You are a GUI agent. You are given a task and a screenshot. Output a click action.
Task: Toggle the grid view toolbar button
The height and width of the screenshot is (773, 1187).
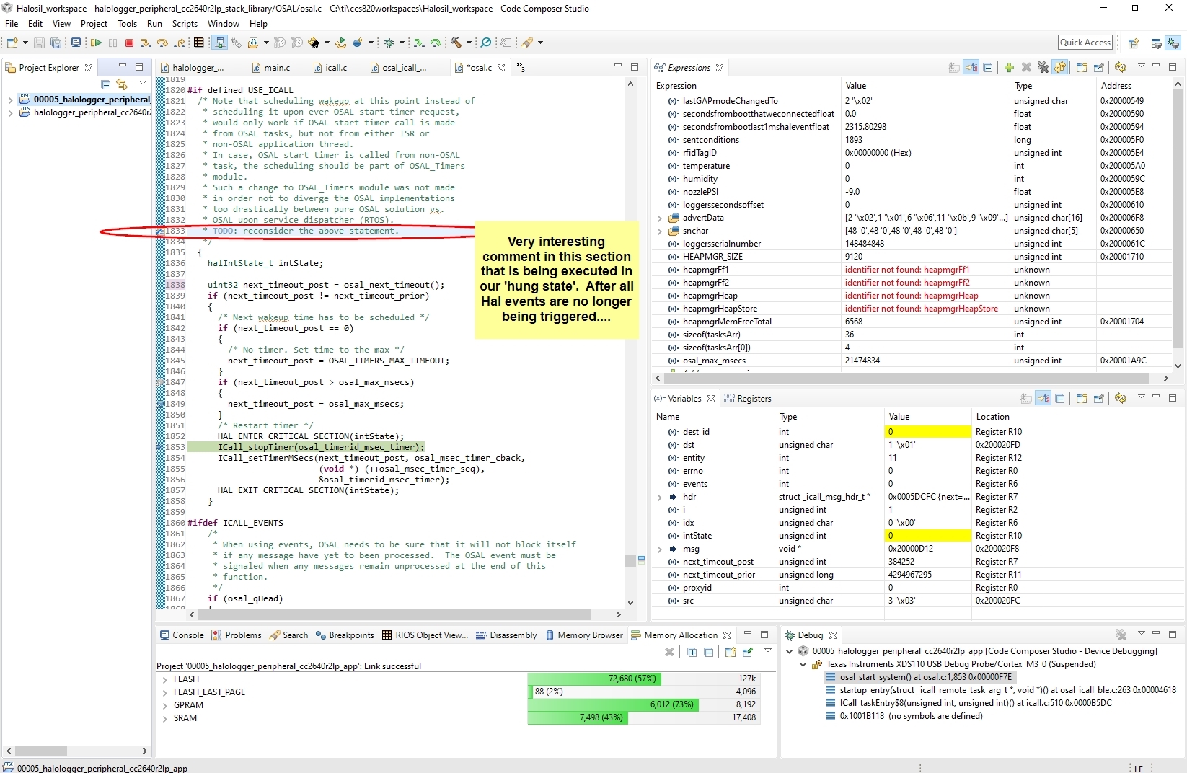(x=199, y=43)
